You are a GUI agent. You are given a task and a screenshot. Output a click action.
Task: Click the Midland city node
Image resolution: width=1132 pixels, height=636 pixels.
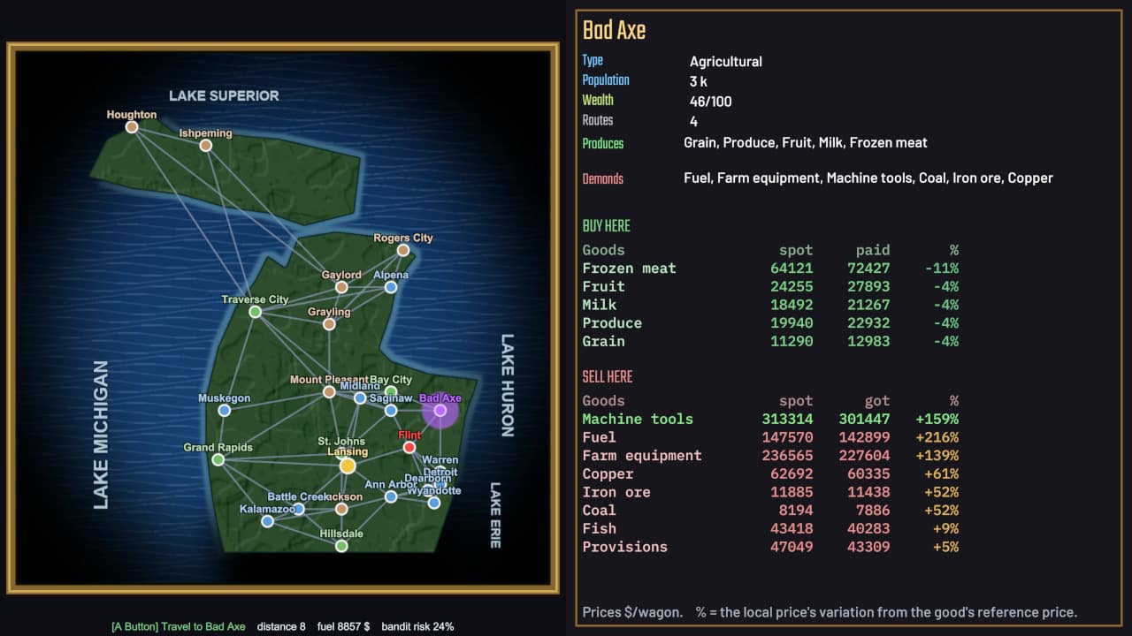tap(360, 398)
